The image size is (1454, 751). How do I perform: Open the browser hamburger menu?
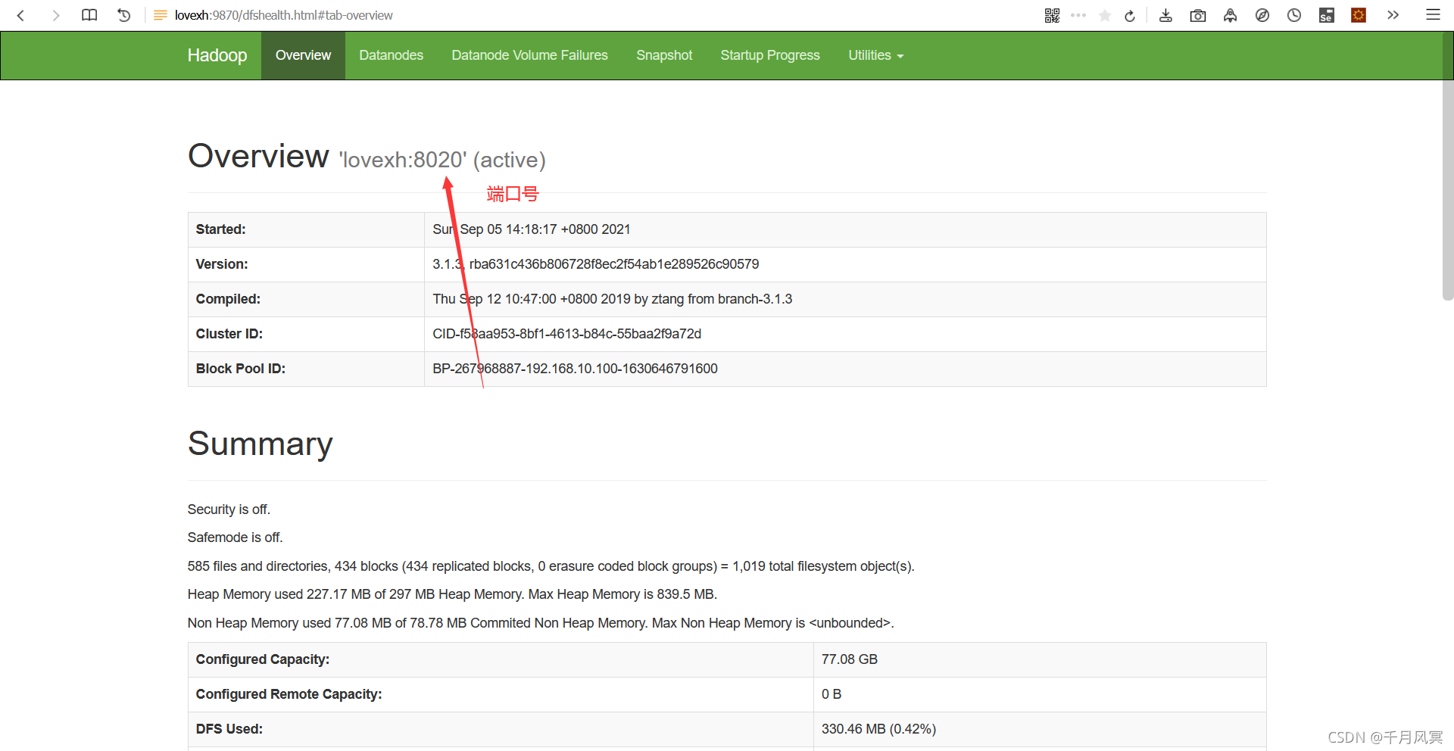1432,14
